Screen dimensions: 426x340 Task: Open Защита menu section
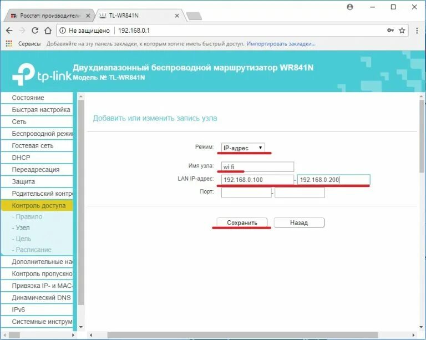tap(37, 181)
